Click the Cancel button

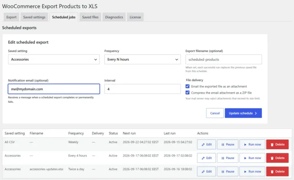coord(215,113)
